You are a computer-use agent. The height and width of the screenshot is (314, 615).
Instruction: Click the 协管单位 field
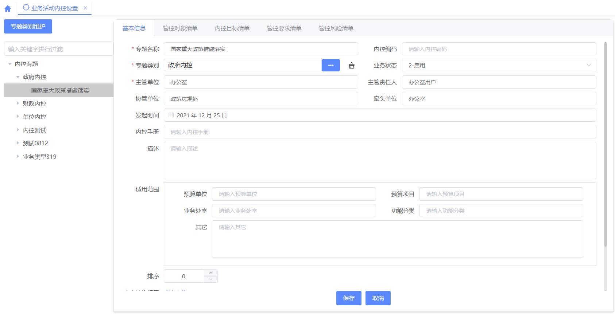(261, 99)
